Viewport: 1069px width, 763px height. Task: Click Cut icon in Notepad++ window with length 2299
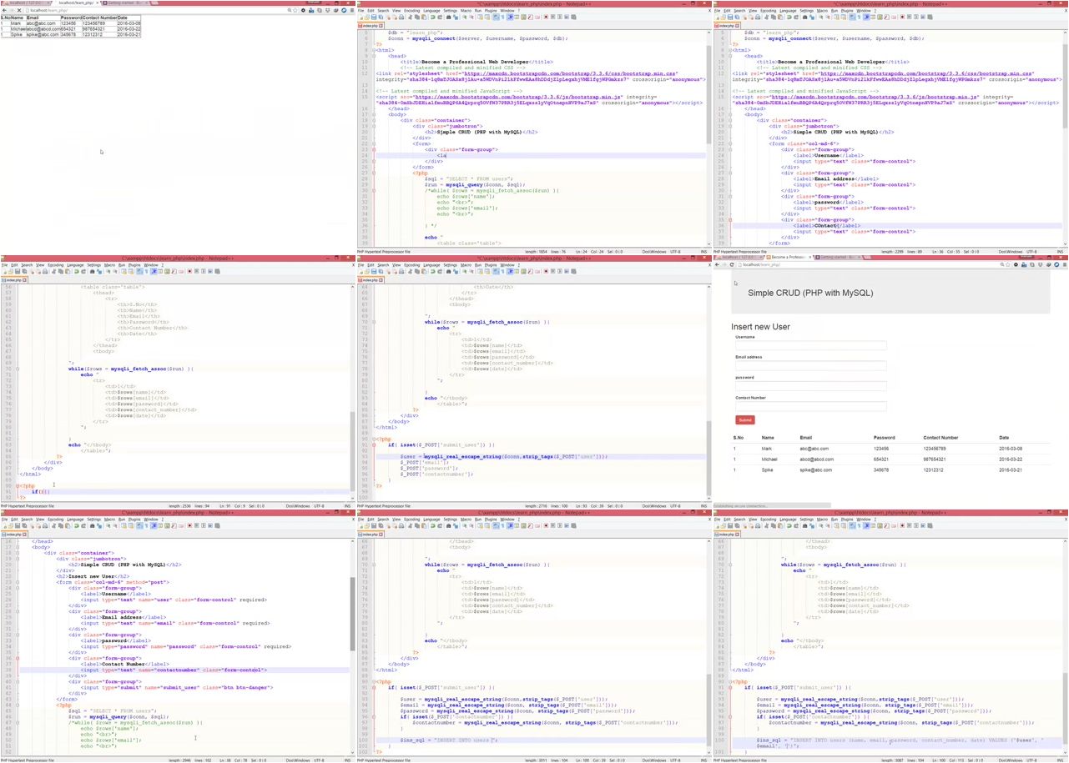(766, 17)
